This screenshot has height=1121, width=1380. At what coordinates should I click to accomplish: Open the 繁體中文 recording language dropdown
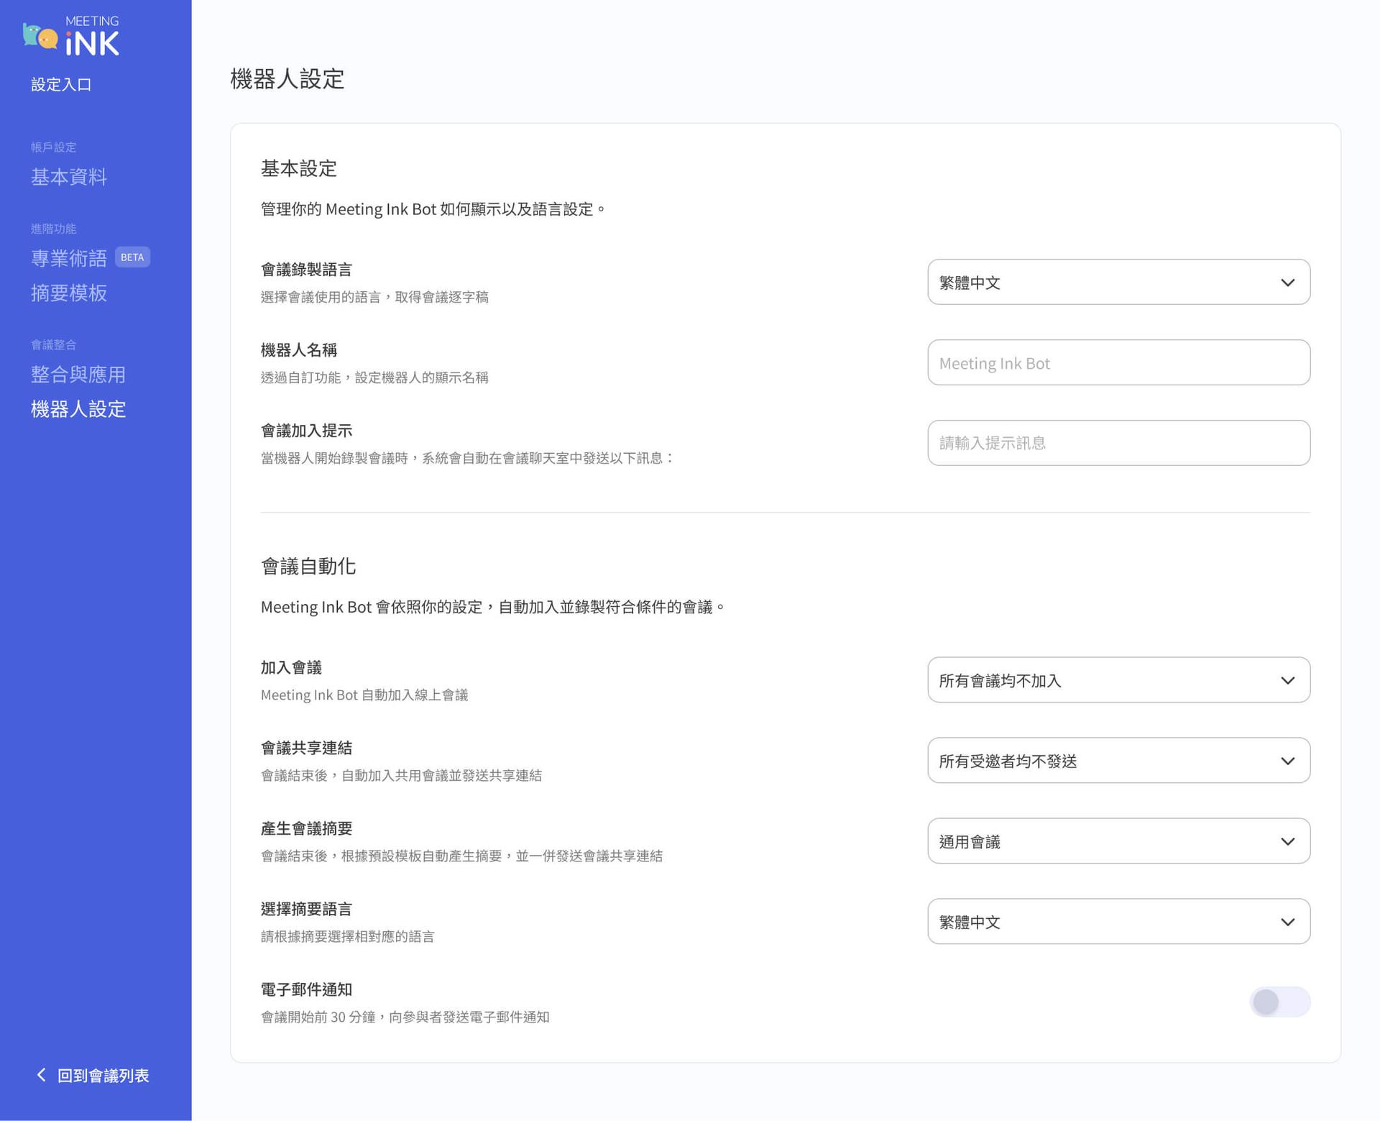[x=1118, y=282]
